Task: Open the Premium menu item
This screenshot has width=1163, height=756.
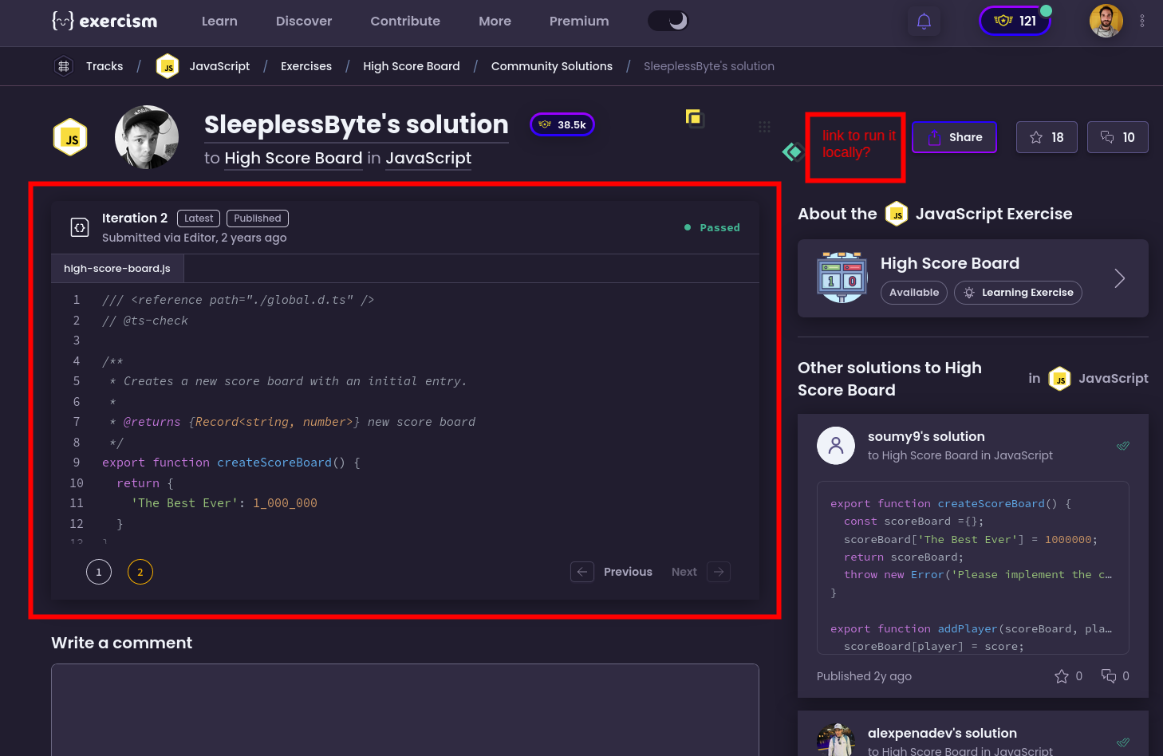Action: click(579, 22)
